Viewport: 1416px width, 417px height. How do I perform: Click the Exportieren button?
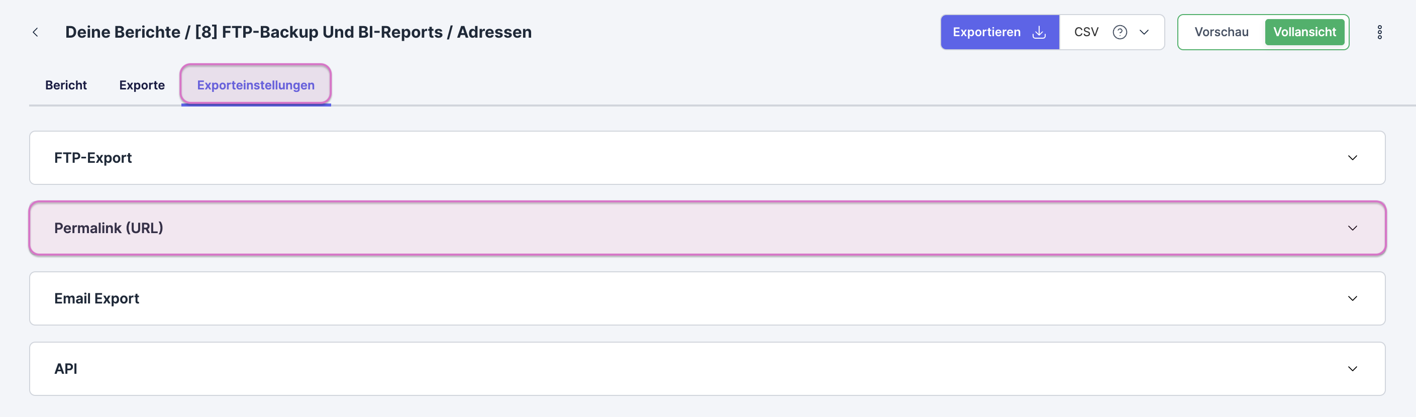coord(987,32)
